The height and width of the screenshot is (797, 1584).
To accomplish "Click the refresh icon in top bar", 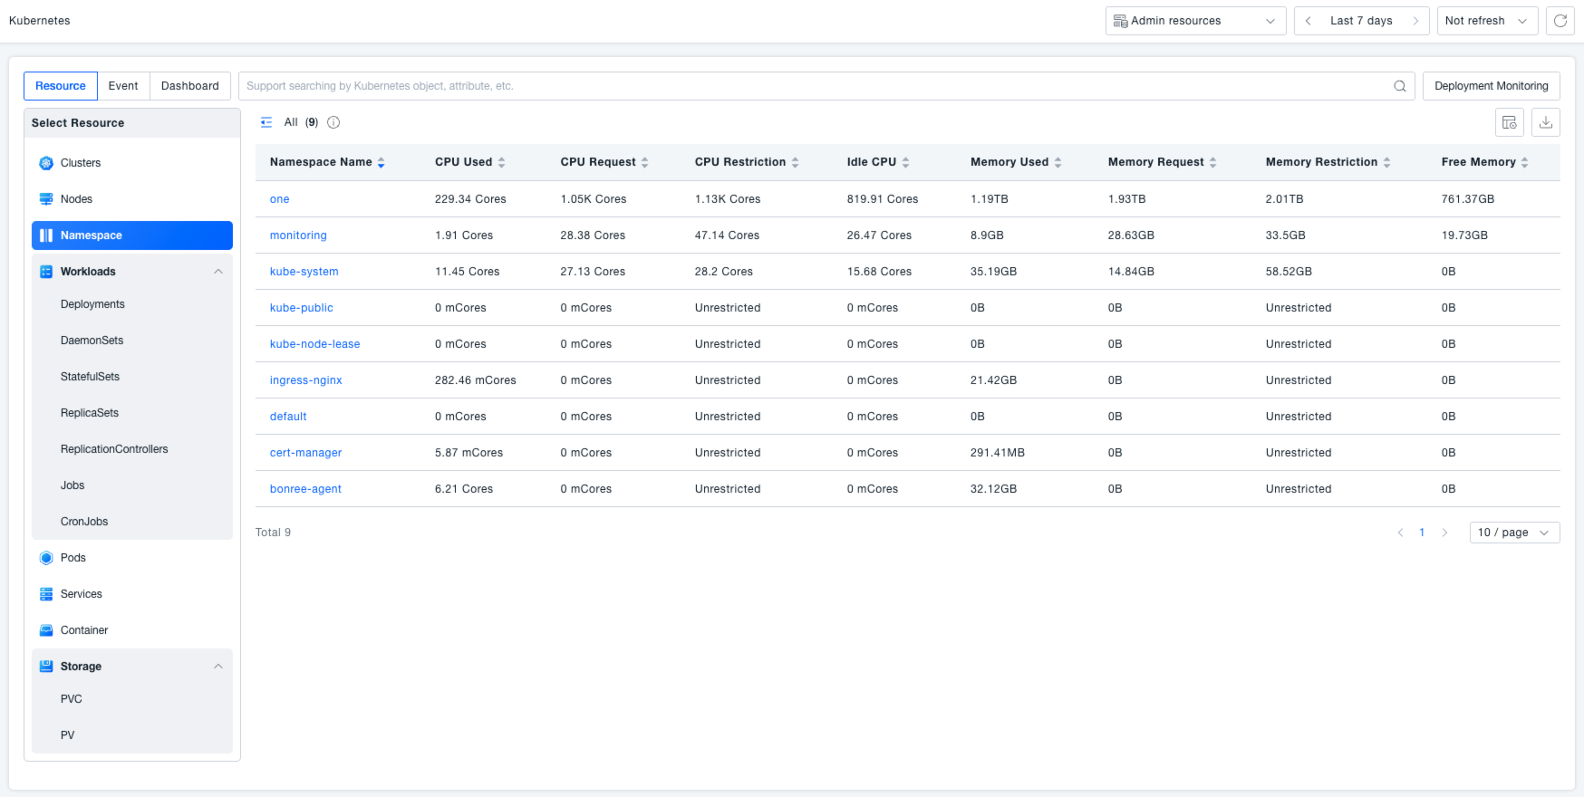I will tap(1560, 21).
